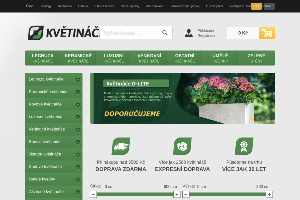
Task: Switch currency to CZK
Action: 256,6
